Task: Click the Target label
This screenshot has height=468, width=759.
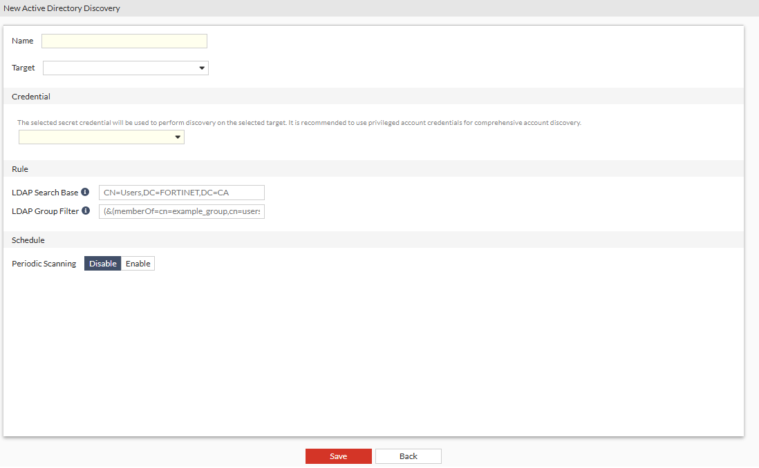Action: (24, 68)
